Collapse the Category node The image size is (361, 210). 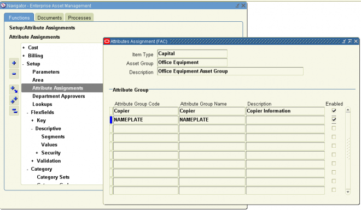(27, 170)
